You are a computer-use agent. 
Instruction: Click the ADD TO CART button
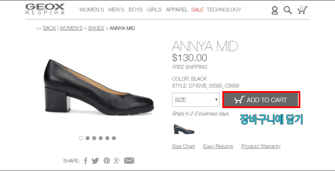tap(261, 100)
